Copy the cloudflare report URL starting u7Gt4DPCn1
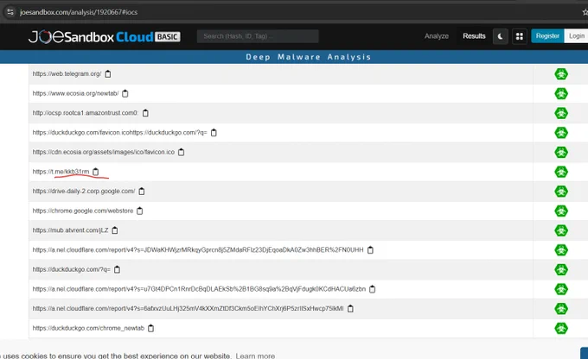Screen dimensions: 588x359 pyautogui.click(x=373, y=289)
